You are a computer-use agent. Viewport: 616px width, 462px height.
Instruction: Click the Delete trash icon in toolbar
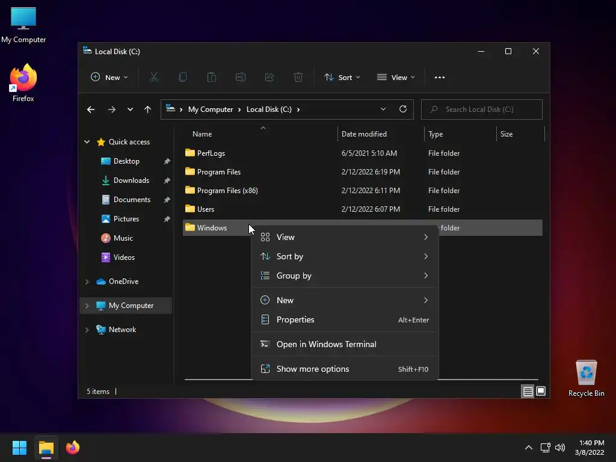[298, 78]
